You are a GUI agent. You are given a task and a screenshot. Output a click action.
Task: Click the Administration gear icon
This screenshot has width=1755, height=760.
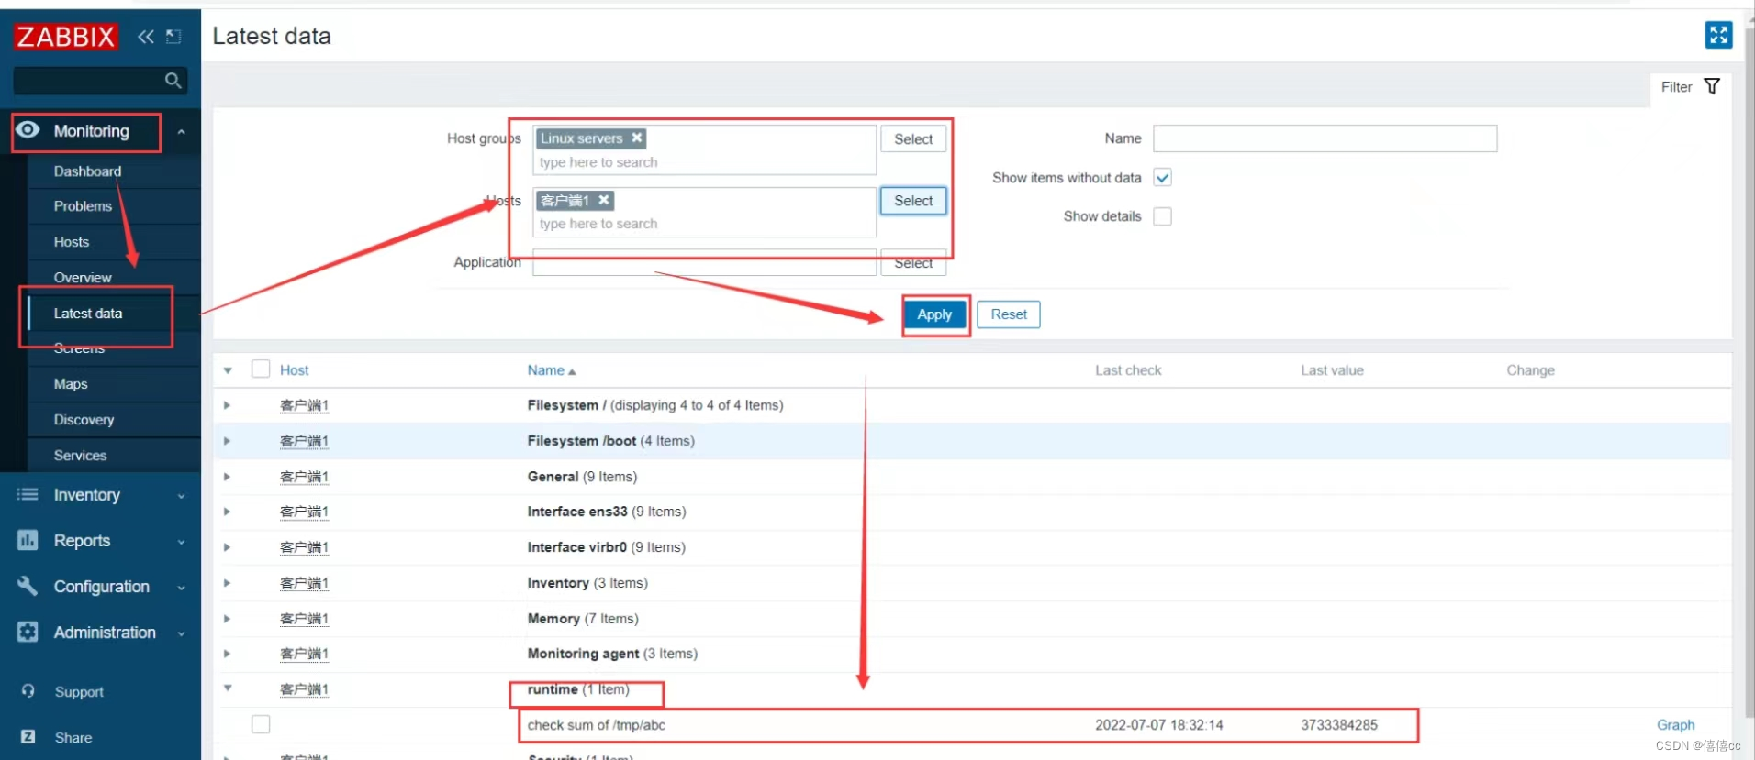[28, 632]
